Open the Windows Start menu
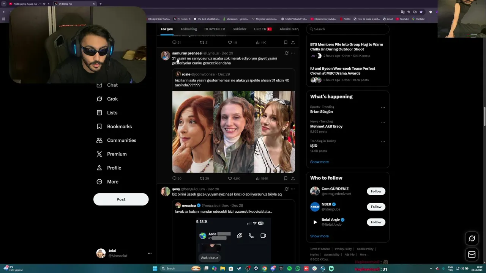Screen dimensions: 486x273 point(155,268)
